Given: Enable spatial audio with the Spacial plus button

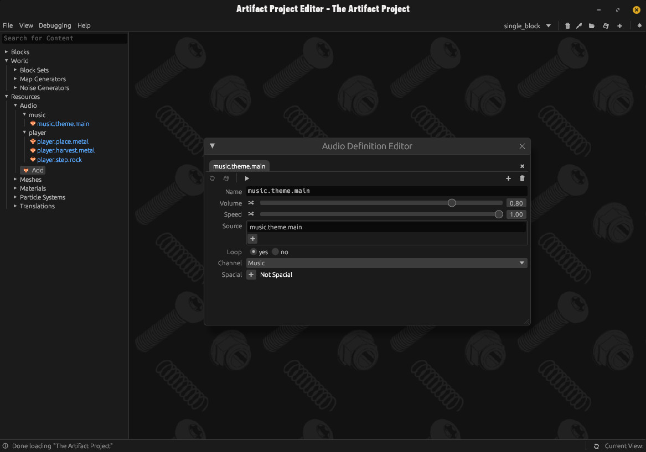Looking at the screenshot, I should 251,275.
